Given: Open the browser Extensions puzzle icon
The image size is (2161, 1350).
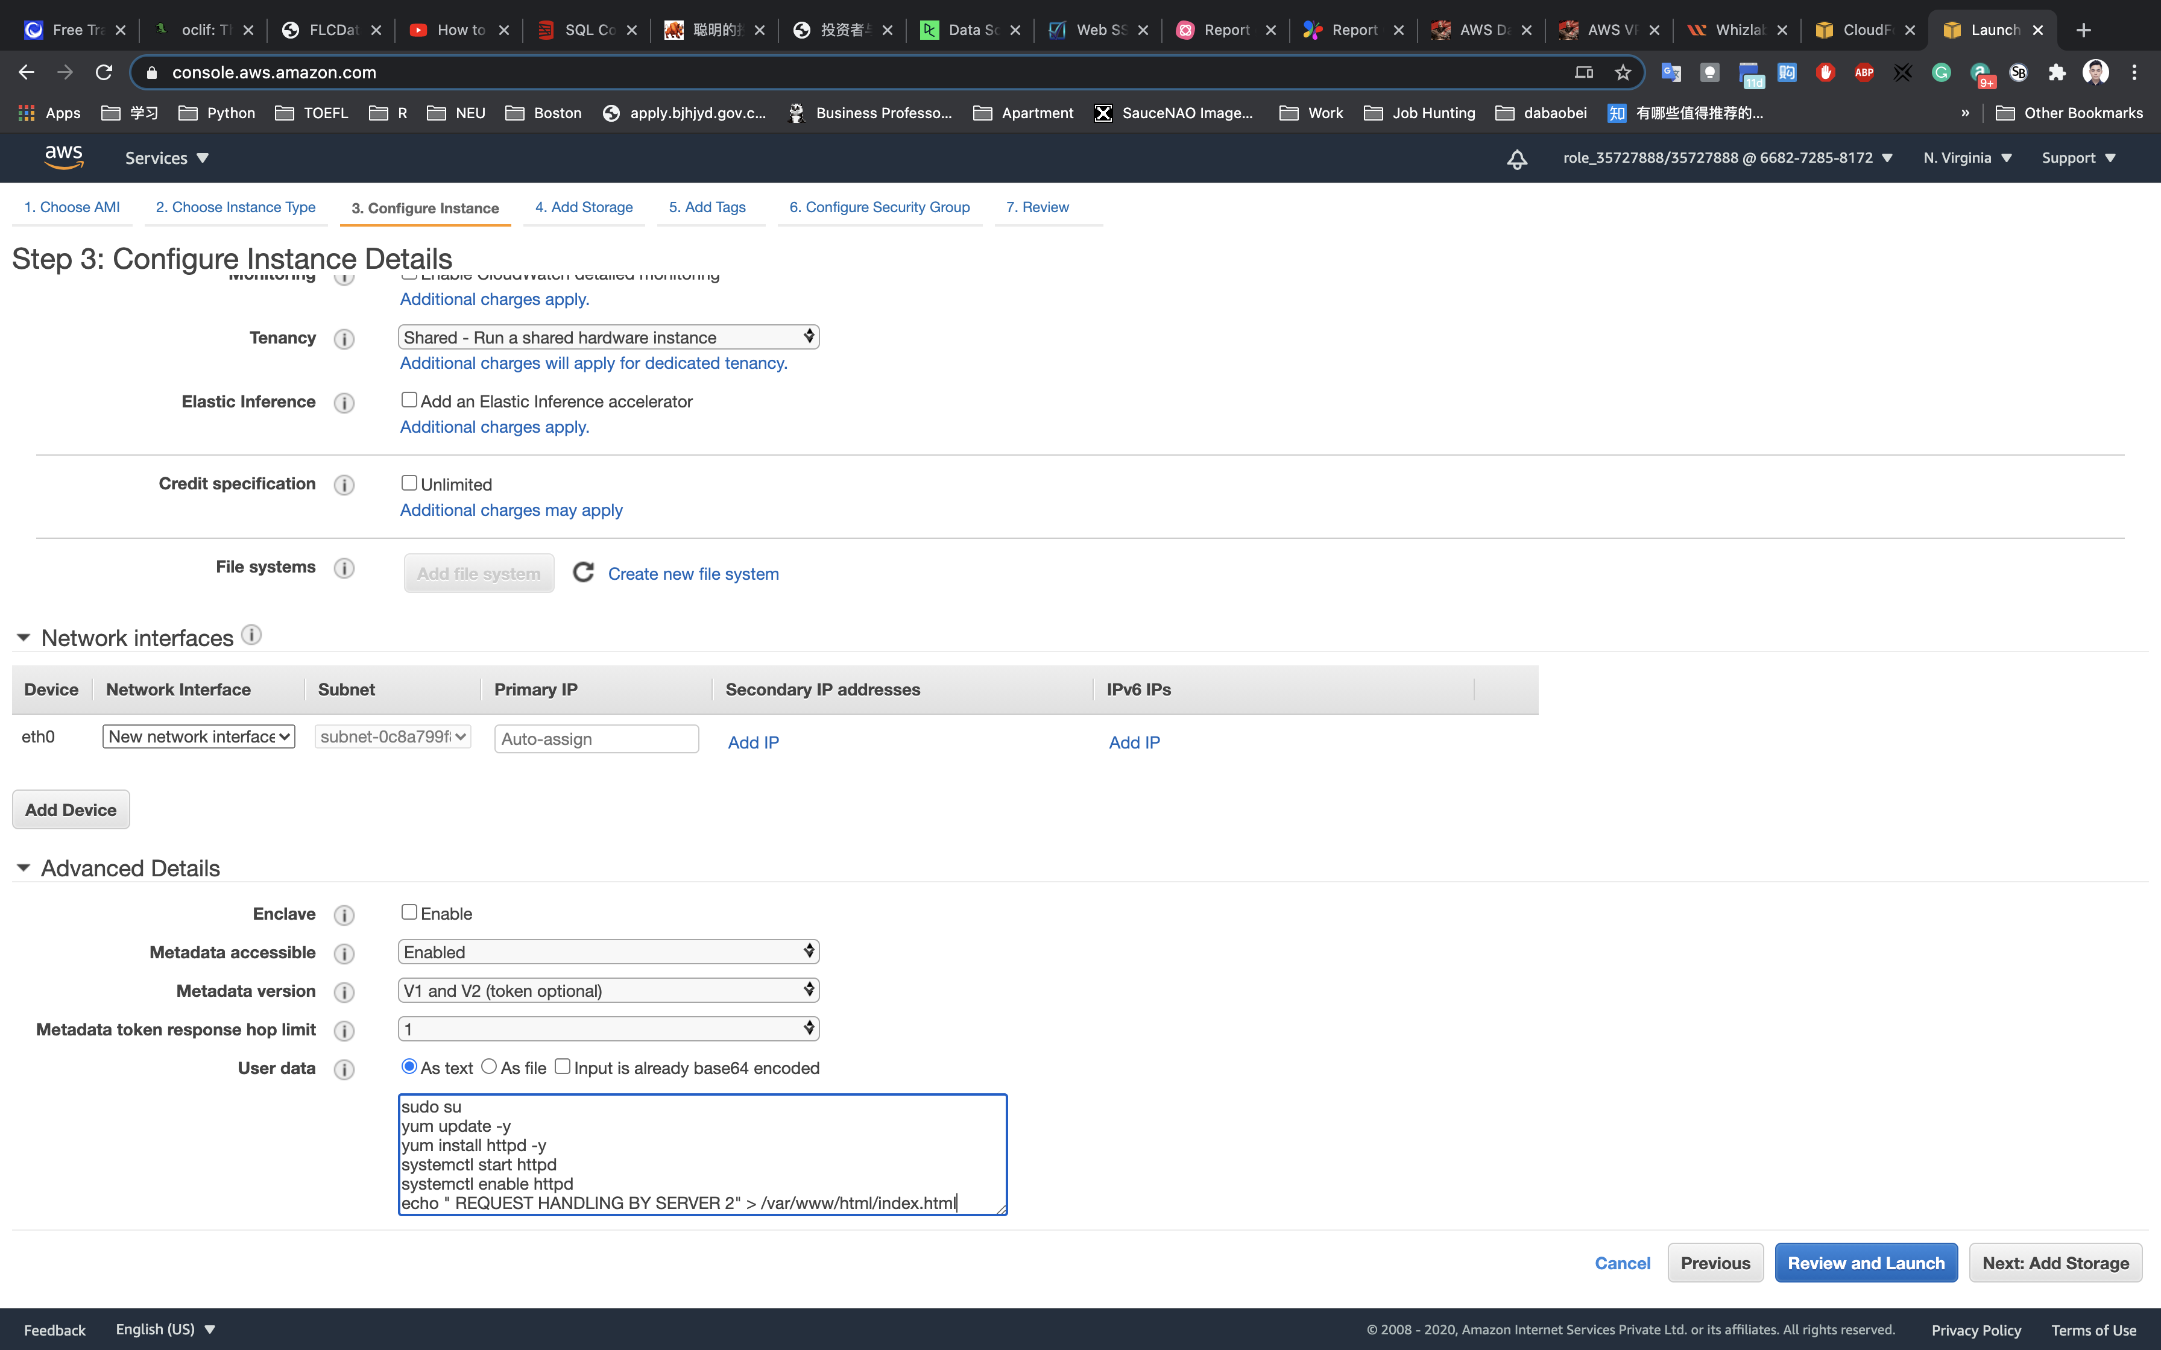Looking at the screenshot, I should pyautogui.click(x=2057, y=72).
